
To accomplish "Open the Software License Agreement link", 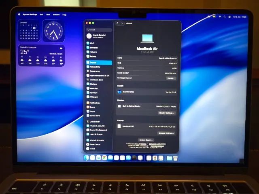I will [136, 144].
